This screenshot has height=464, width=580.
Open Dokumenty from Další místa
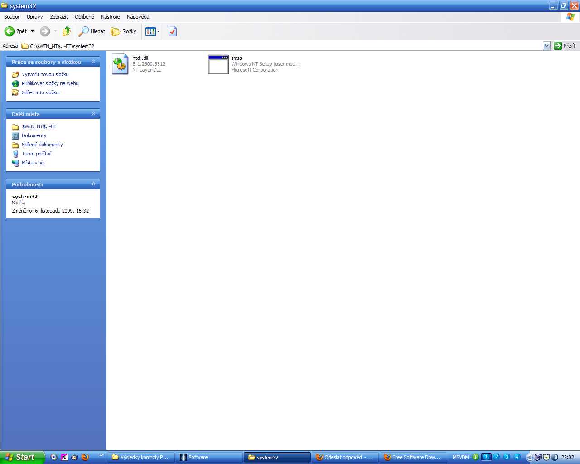[34, 135]
